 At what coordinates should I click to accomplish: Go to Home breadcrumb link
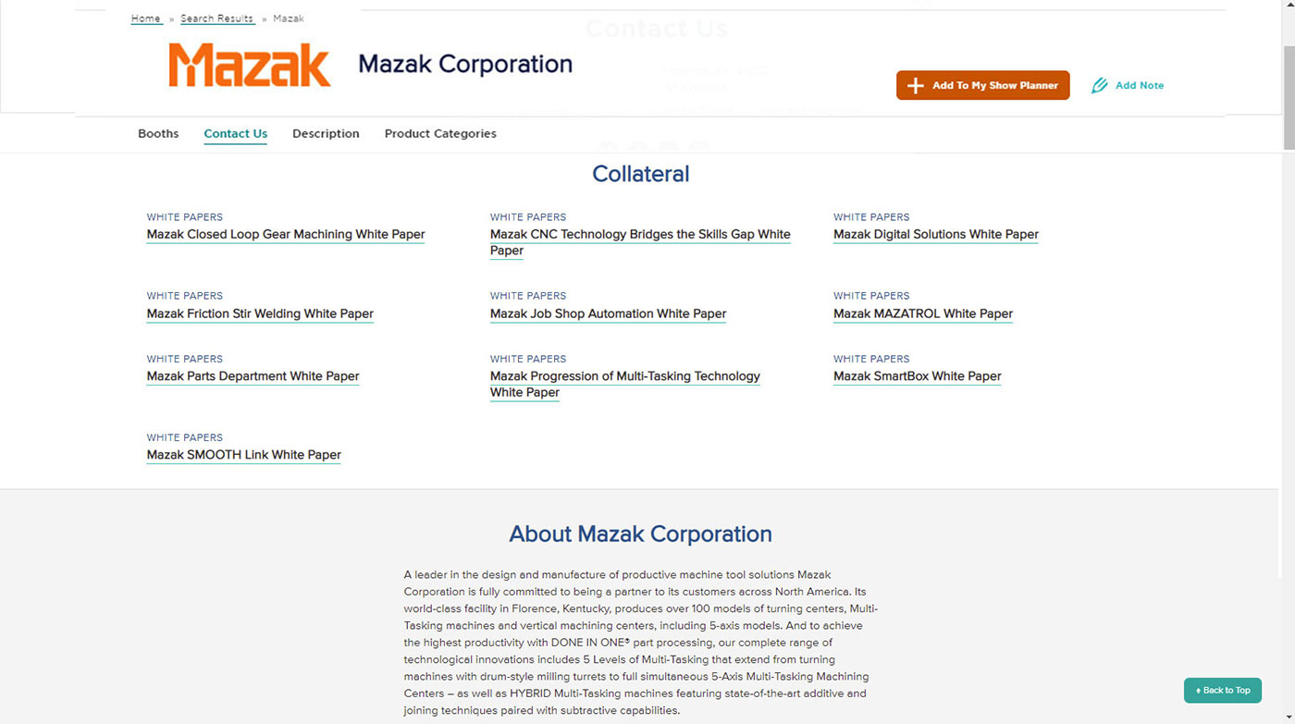(145, 18)
